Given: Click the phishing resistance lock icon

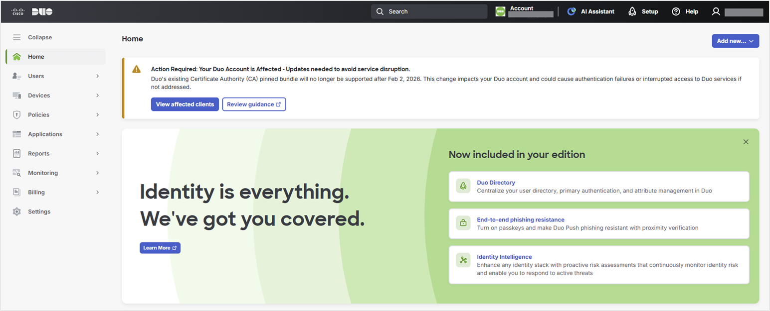Looking at the screenshot, I should (x=463, y=223).
